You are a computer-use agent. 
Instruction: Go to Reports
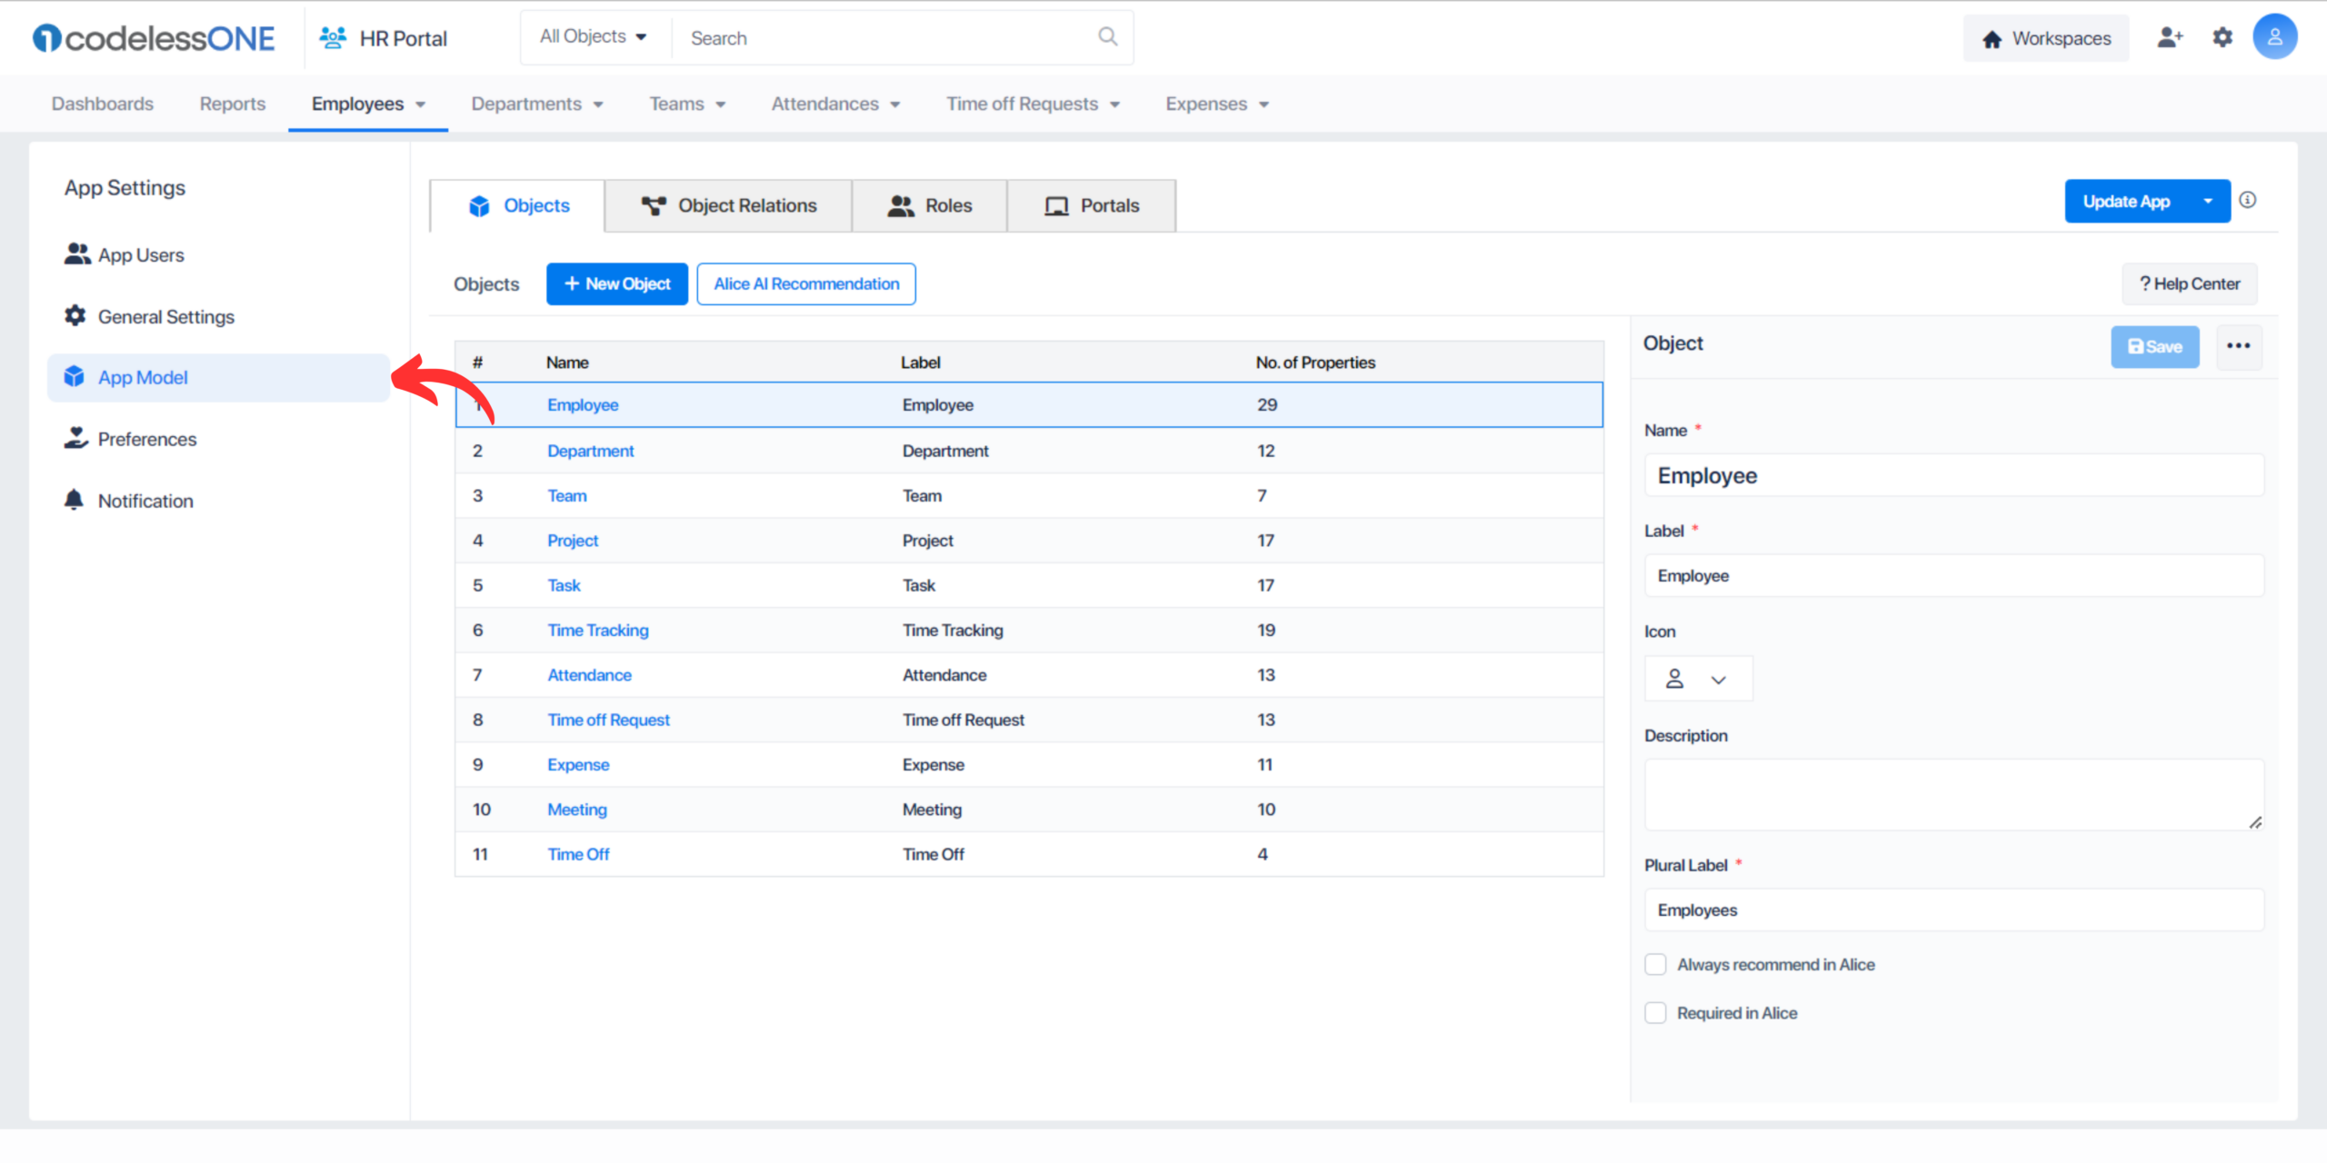coord(233,104)
